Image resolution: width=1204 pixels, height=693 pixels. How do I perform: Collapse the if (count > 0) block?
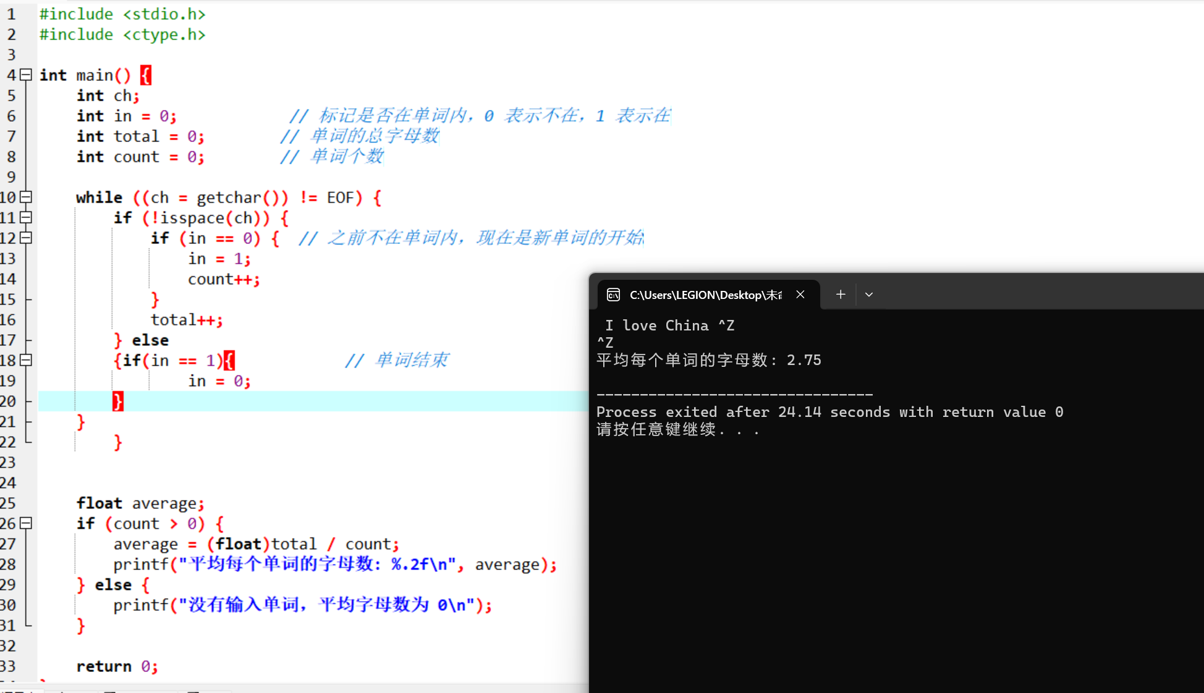(26, 523)
